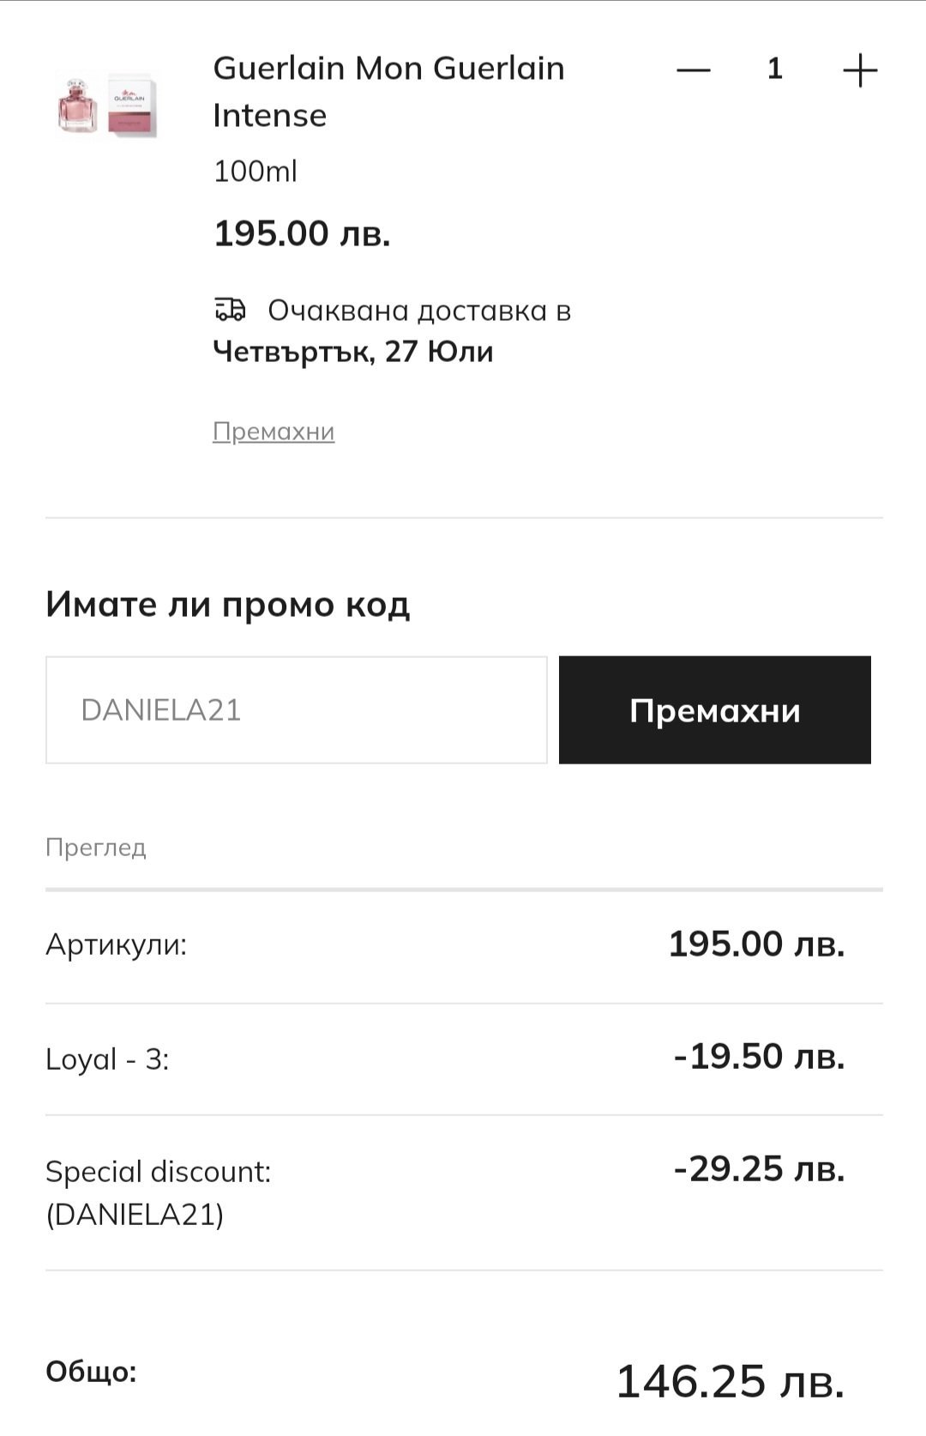The image size is (926, 1436).
Task: Click the Имате ли промо код heading
Action: (227, 605)
